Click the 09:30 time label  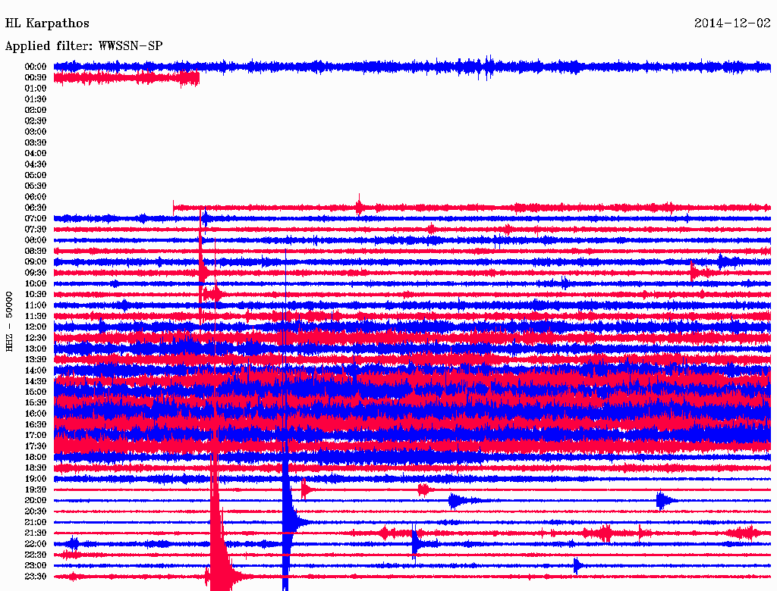[x=36, y=274]
